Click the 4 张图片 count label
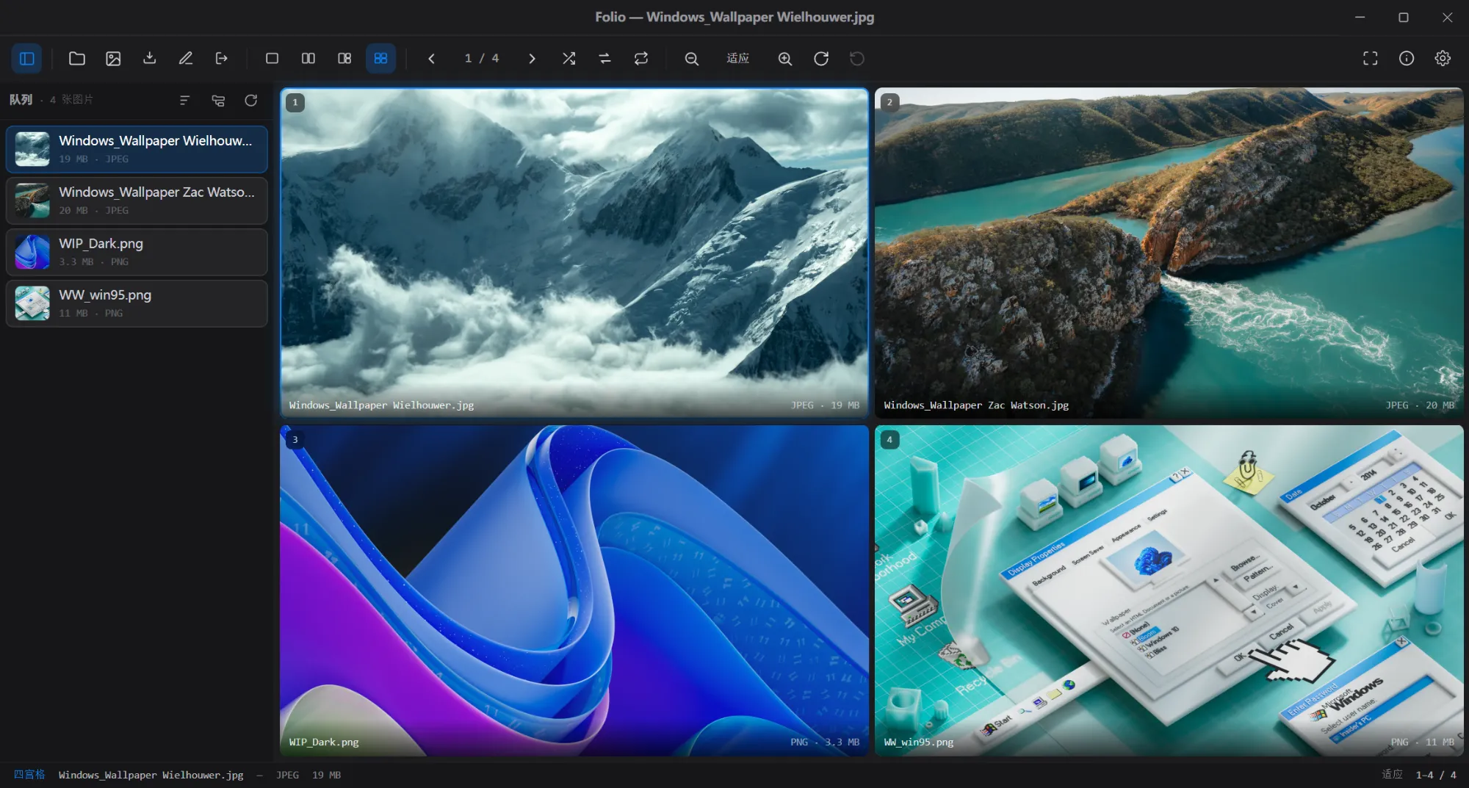The image size is (1469, 788). [71, 99]
